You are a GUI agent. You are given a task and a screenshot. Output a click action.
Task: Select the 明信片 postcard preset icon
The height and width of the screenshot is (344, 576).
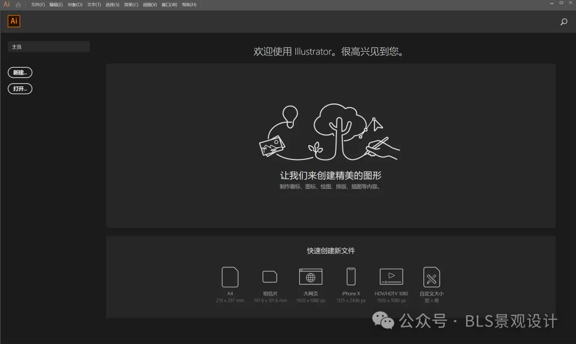(270, 277)
